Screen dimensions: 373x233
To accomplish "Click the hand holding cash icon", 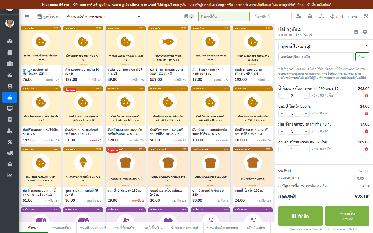I will pos(321,17).
